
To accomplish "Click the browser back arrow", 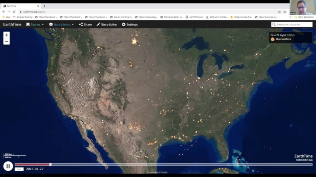I will (x=4, y=12).
